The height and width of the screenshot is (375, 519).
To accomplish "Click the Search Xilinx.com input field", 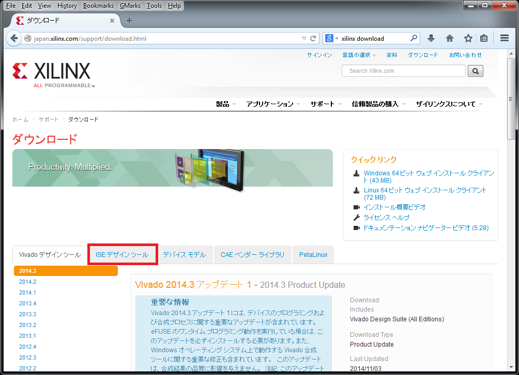I will (x=404, y=71).
